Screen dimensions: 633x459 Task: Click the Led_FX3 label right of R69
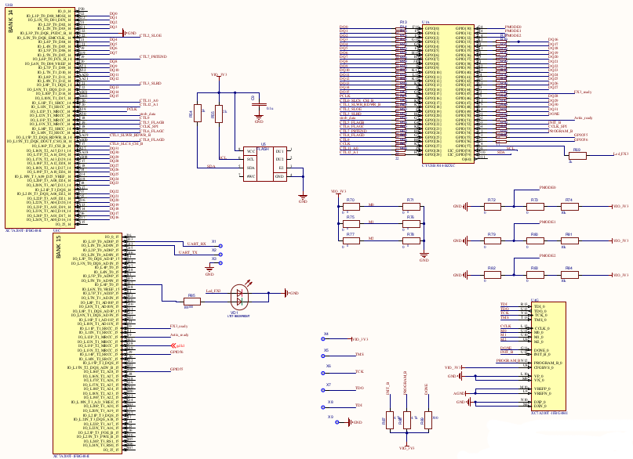coord(620,154)
